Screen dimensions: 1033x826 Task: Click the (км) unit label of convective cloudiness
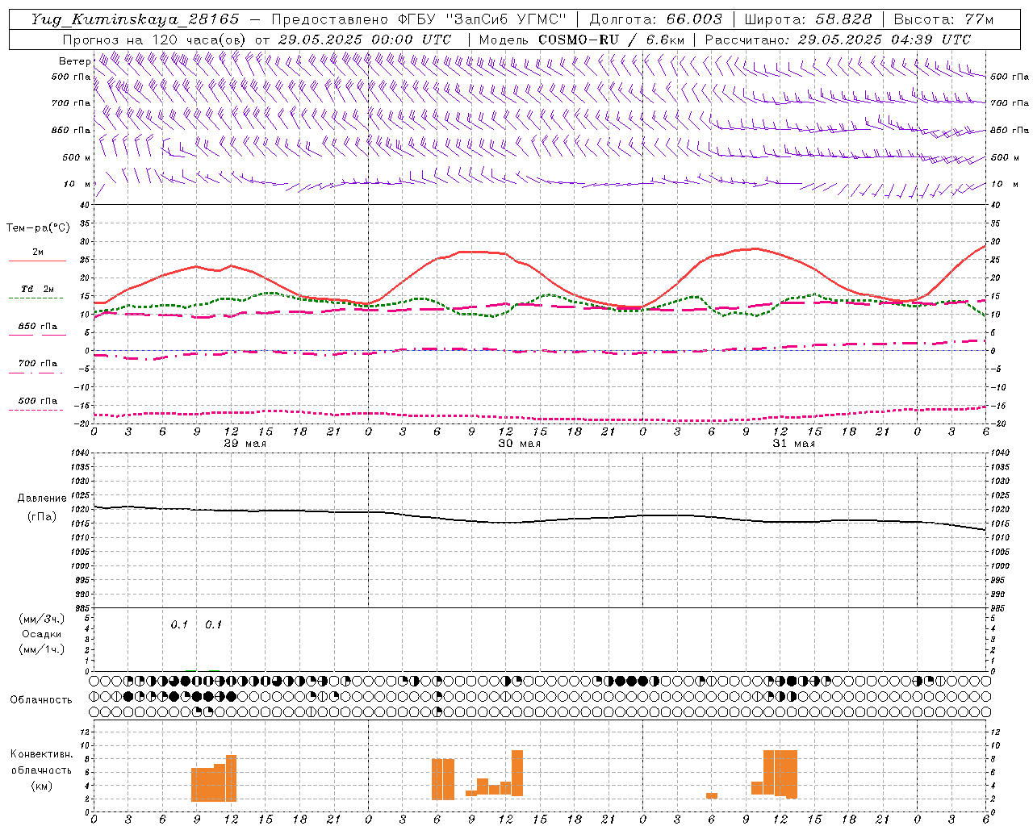tap(41, 786)
